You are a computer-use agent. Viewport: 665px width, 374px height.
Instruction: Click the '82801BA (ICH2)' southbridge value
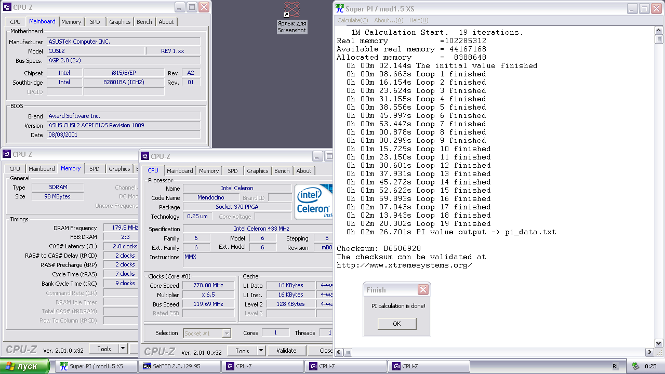(x=124, y=82)
